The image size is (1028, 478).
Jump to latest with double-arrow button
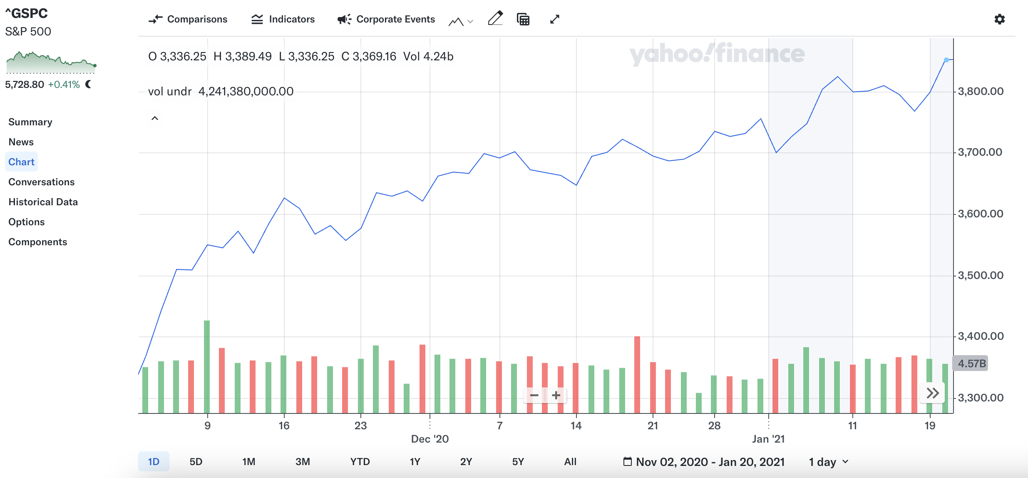point(932,393)
